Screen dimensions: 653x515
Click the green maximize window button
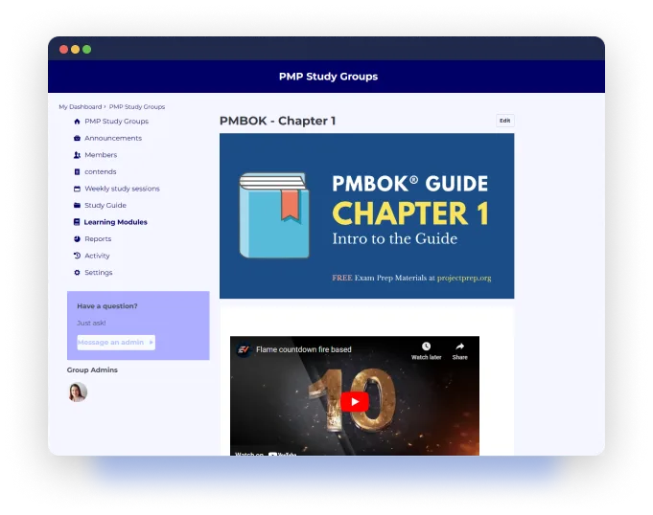(86, 50)
